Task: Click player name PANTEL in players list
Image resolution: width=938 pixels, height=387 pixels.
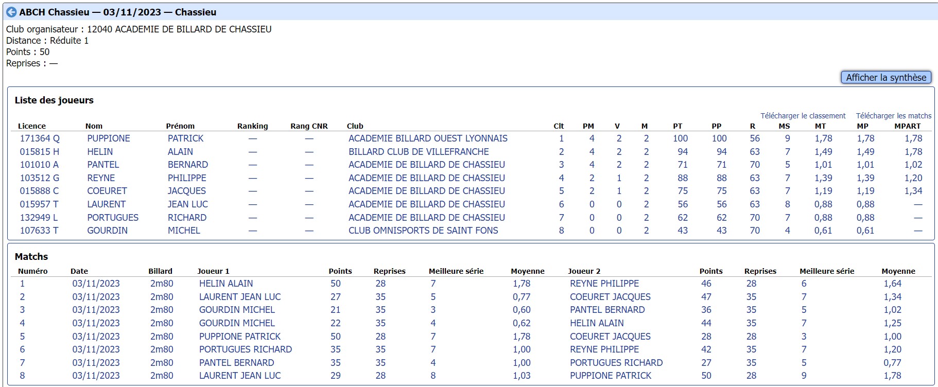Action: click(103, 165)
